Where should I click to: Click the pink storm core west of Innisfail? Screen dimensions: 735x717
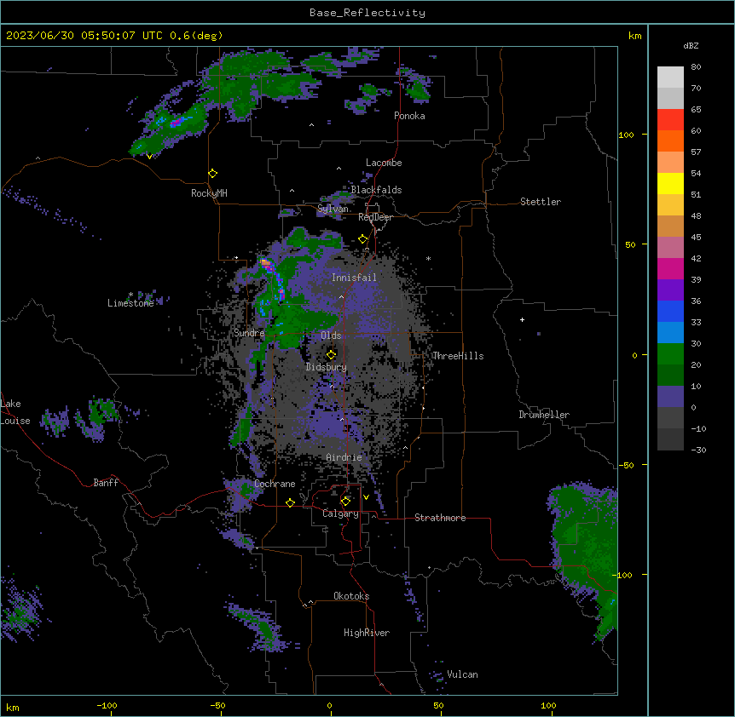[266, 264]
